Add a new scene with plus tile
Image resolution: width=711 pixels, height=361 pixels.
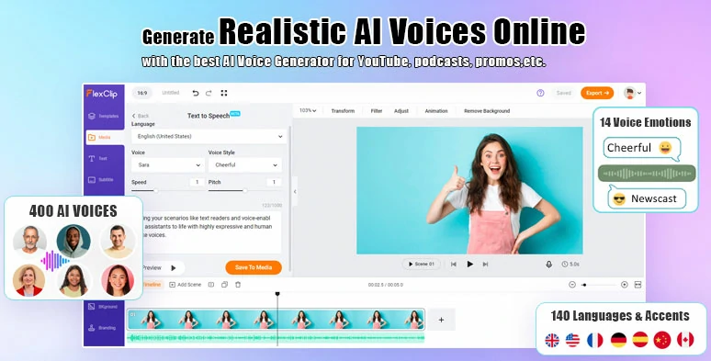pyautogui.click(x=441, y=320)
